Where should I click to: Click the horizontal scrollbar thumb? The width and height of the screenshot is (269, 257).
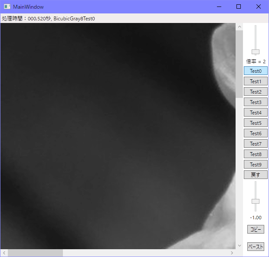(x=35, y=253)
